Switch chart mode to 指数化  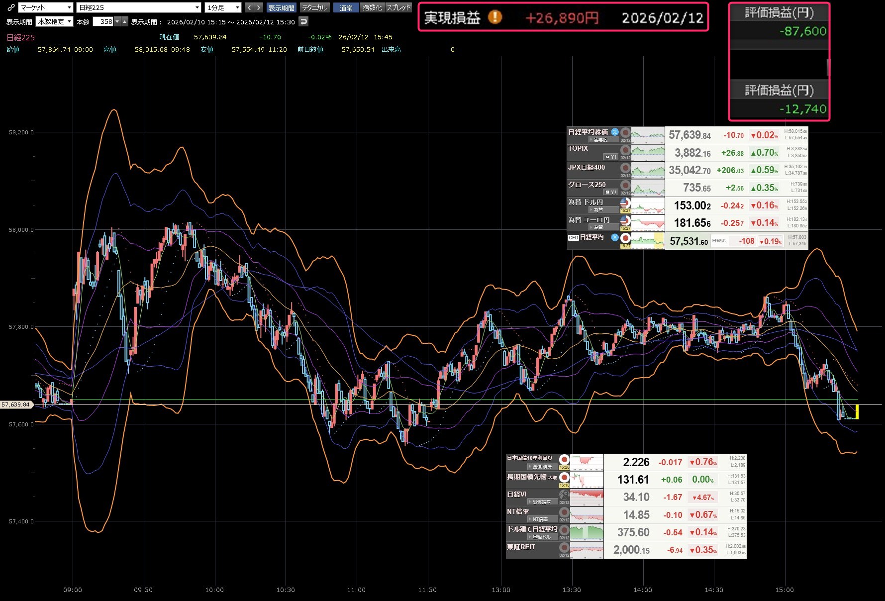[x=372, y=7]
